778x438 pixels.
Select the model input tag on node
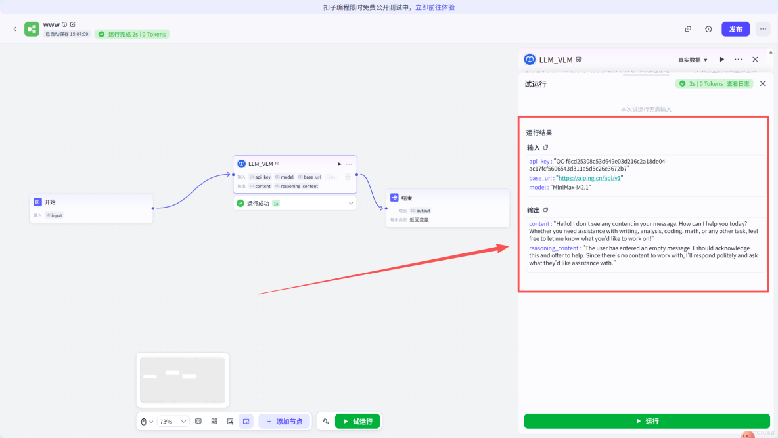coord(285,177)
